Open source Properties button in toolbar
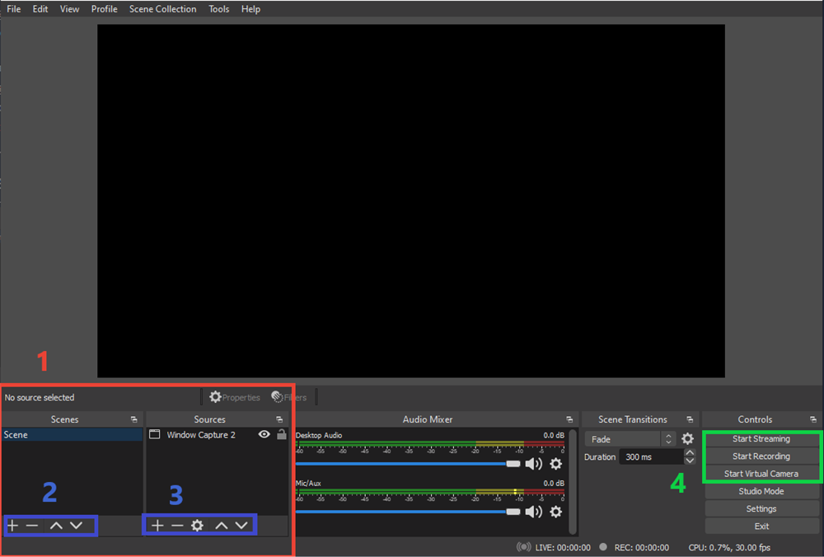Image resolution: width=824 pixels, height=557 pixels. (x=234, y=397)
